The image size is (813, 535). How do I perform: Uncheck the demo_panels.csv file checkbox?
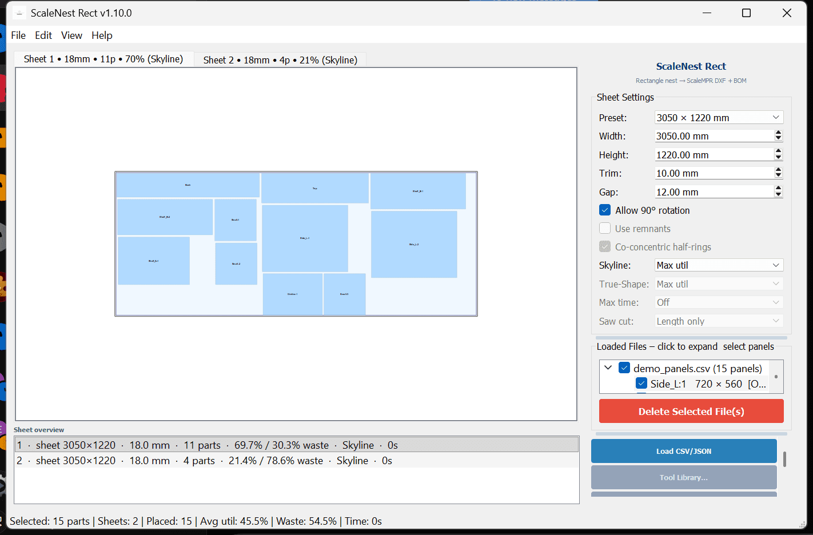(624, 368)
